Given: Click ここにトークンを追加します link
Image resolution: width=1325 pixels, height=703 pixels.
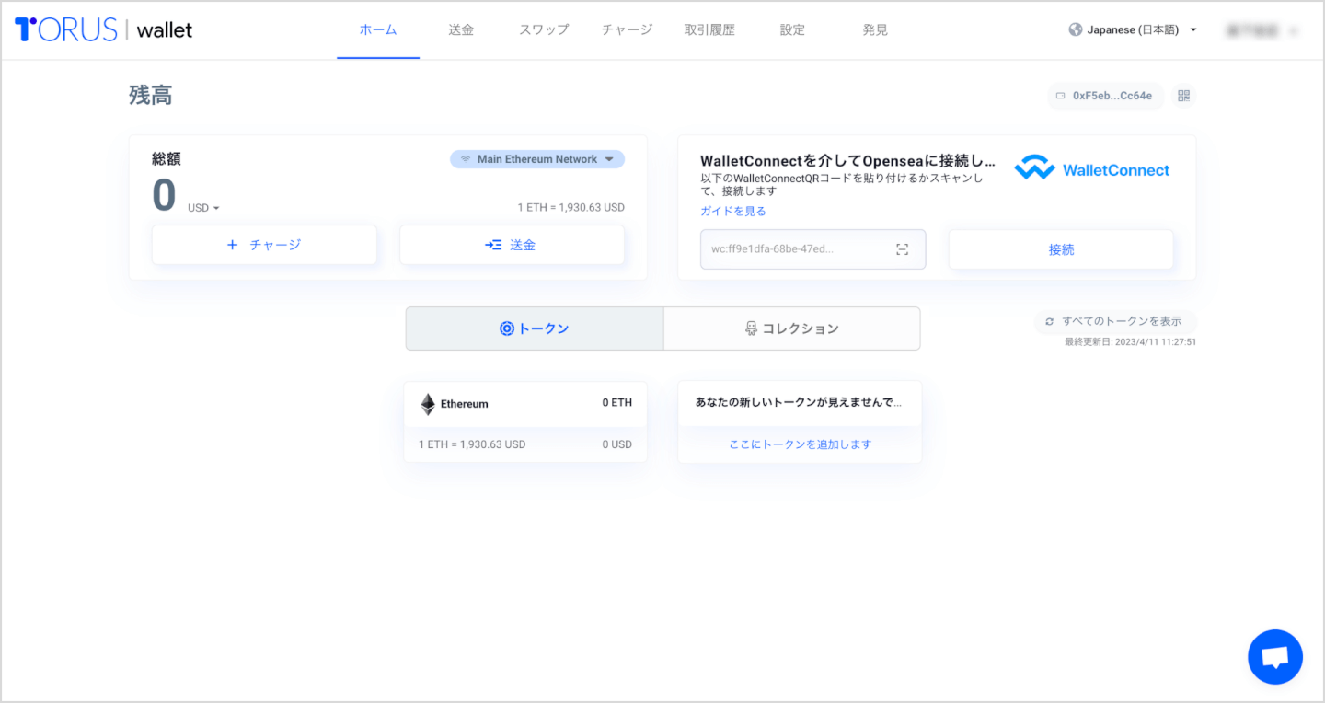Looking at the screenshot, I should pyautogui.click(x=799, y=444).
